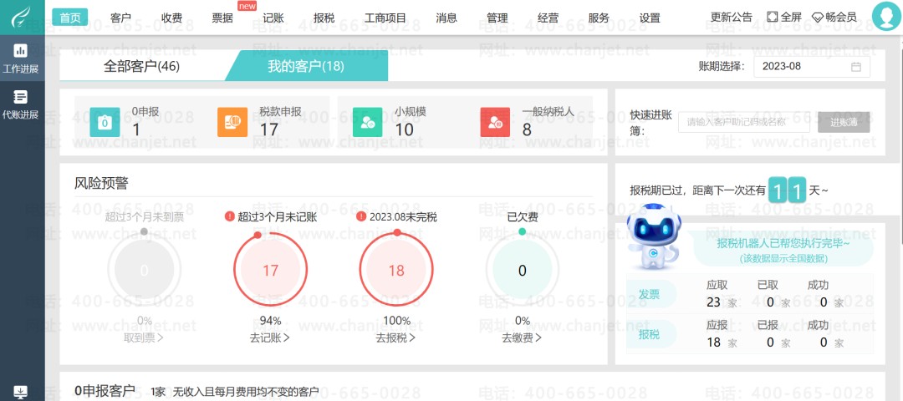This screenshot has width=903, height=401.
Task: Click the 小规模 green icon
Action: [367, 122]
